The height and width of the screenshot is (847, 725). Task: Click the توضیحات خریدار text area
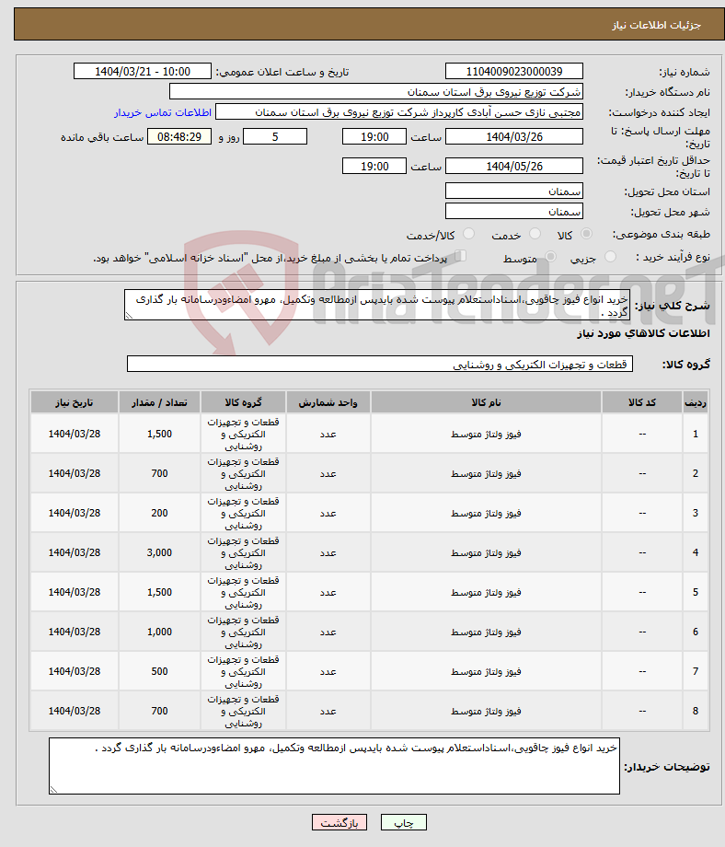[334, 766]
